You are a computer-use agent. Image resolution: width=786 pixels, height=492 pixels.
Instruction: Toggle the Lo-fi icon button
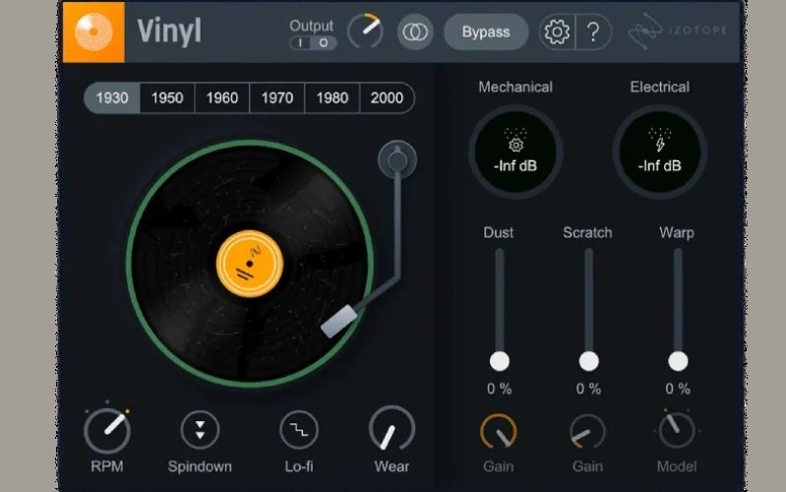[299, 430]
